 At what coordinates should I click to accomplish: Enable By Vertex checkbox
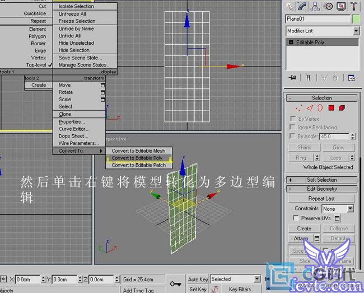(x=293, y=119)
